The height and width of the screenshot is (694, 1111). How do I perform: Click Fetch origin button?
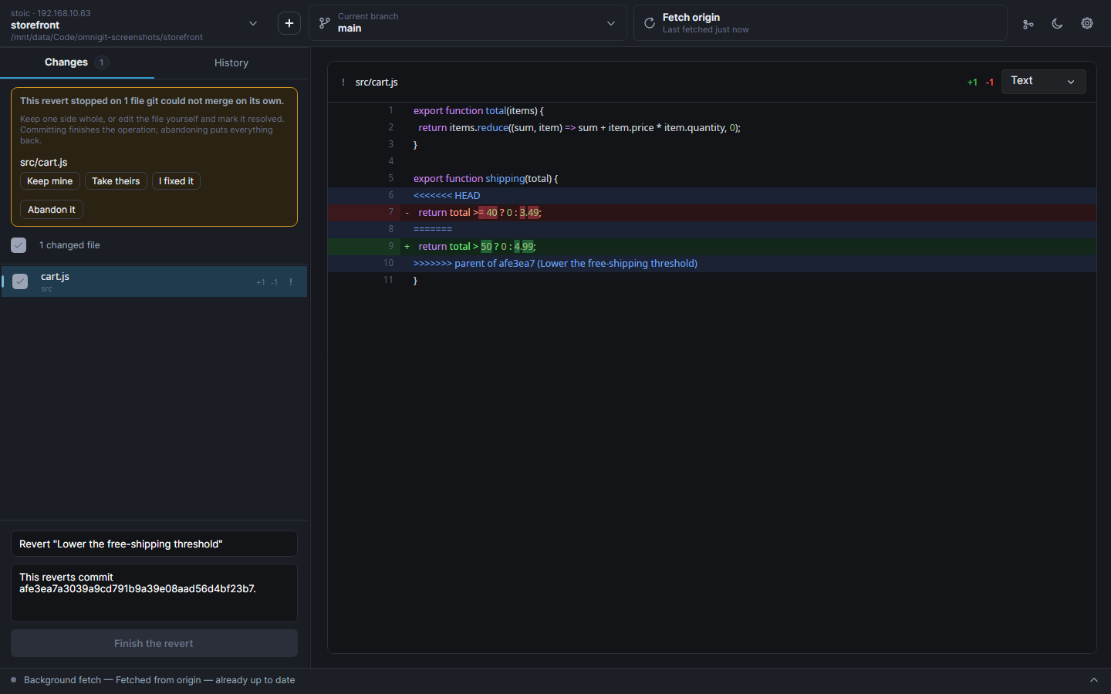(820, 23)
